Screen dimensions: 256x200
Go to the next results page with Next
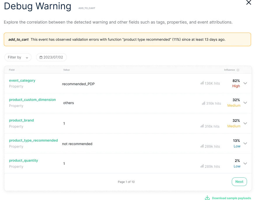pyautogui.click(x=239, y=181)
